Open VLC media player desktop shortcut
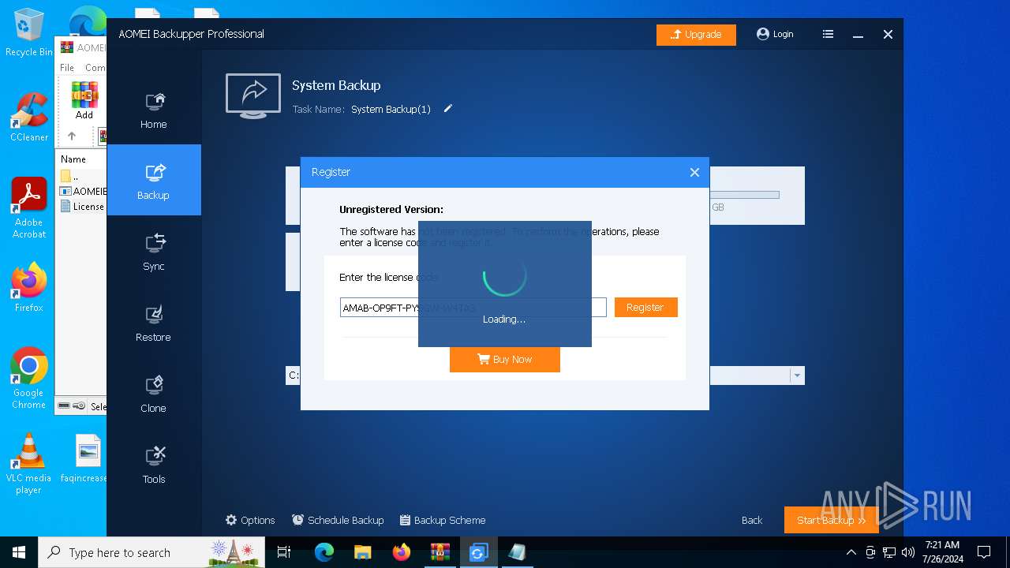Viewport: 1010px width, 568px height. coord(29,464)
